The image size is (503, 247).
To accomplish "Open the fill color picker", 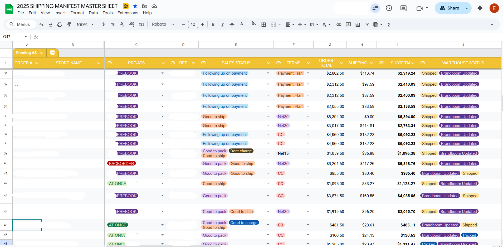I will (x=253, y=24).
